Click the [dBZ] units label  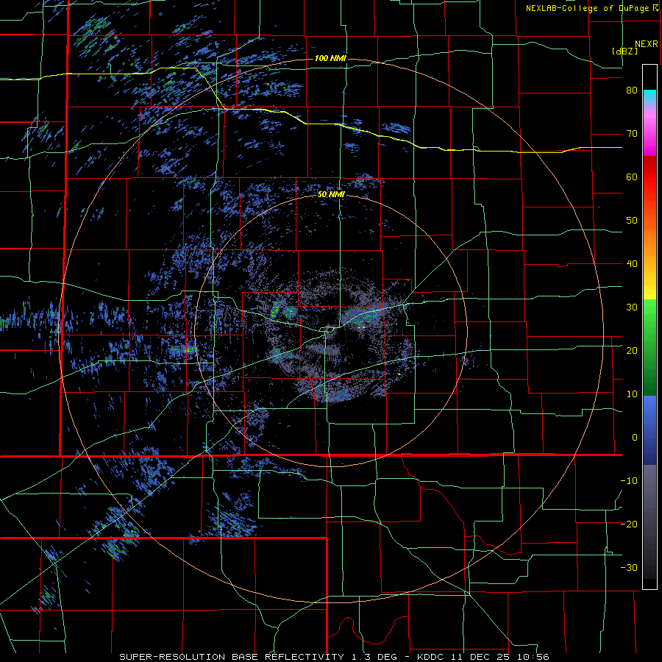[624, 51]
